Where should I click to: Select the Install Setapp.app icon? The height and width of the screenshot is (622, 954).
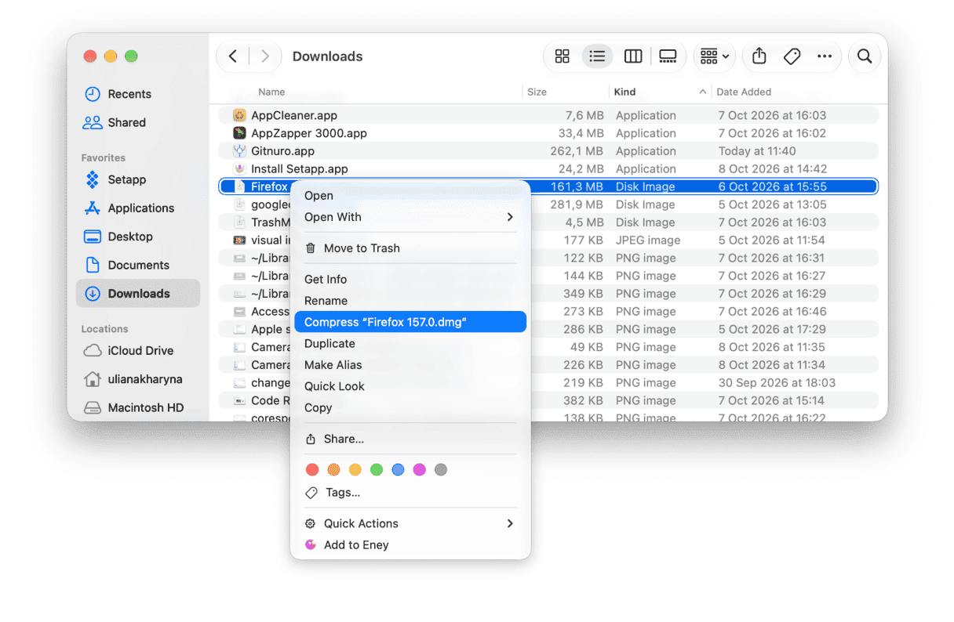pyautogui.click(x=239, y=169)
